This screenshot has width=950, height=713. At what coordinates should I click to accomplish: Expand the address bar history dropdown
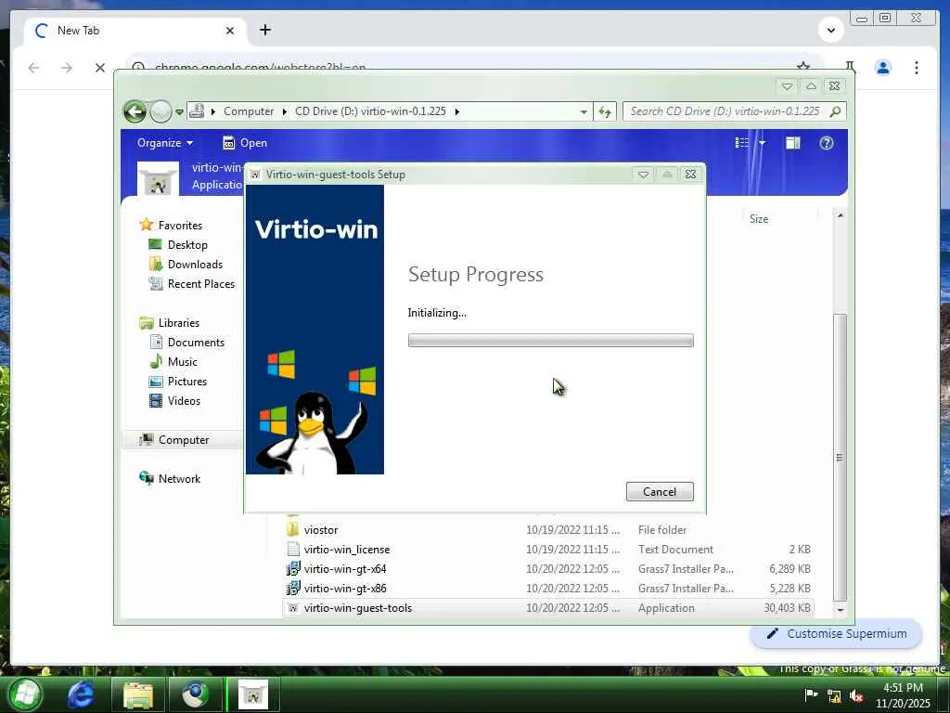click(583, 111)
